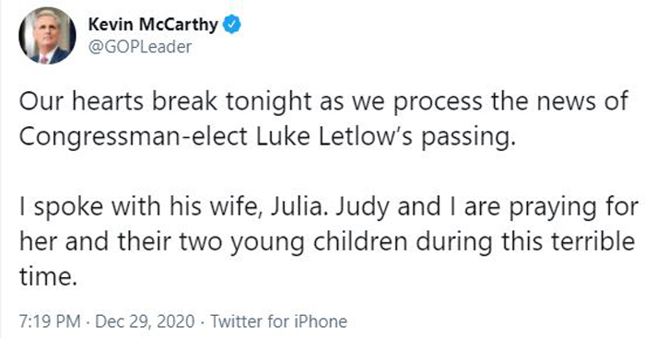
Task: Click the Kevin McCarthy display name
Action: [153, 24]
